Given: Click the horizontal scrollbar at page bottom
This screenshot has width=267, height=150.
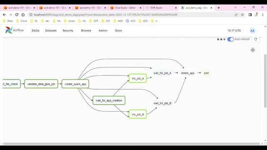Looking at the screenshot, I should (131, 144).
